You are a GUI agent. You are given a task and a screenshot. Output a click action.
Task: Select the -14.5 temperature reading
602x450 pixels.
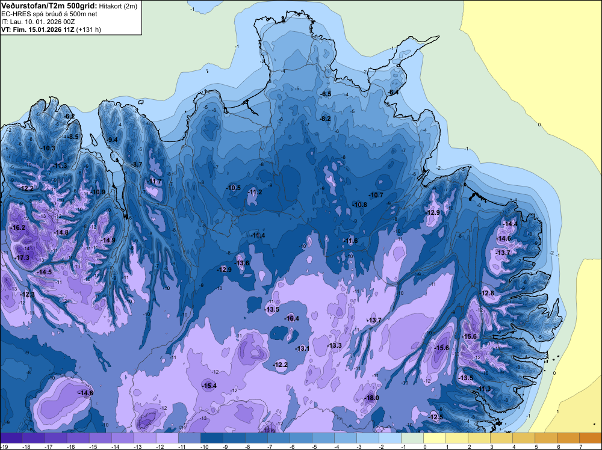tap(45, 272)
